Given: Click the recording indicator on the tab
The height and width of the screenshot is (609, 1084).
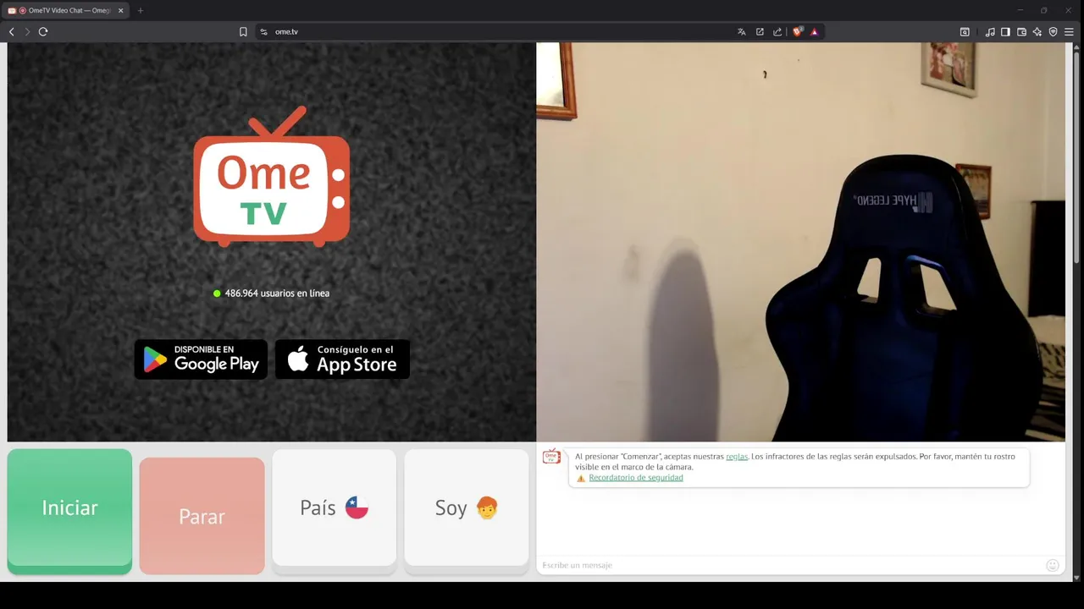Looking at the screenshot, I should tap(21, 11).
